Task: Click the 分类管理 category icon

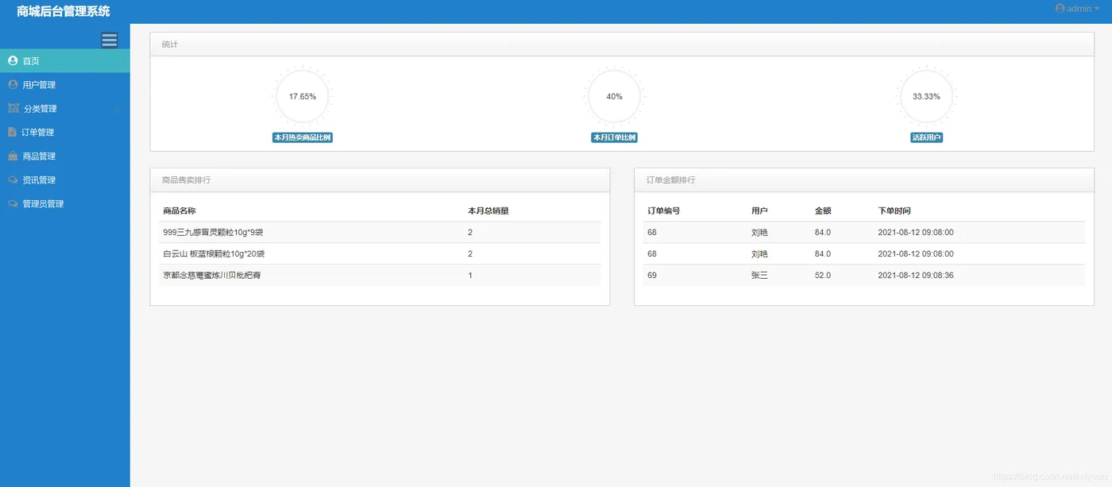Action: [x=14, y=108]
